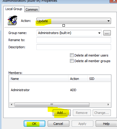Switch to the Common tab
The image size is (117, 129).
pyautogui.click(x=32, y=9)
